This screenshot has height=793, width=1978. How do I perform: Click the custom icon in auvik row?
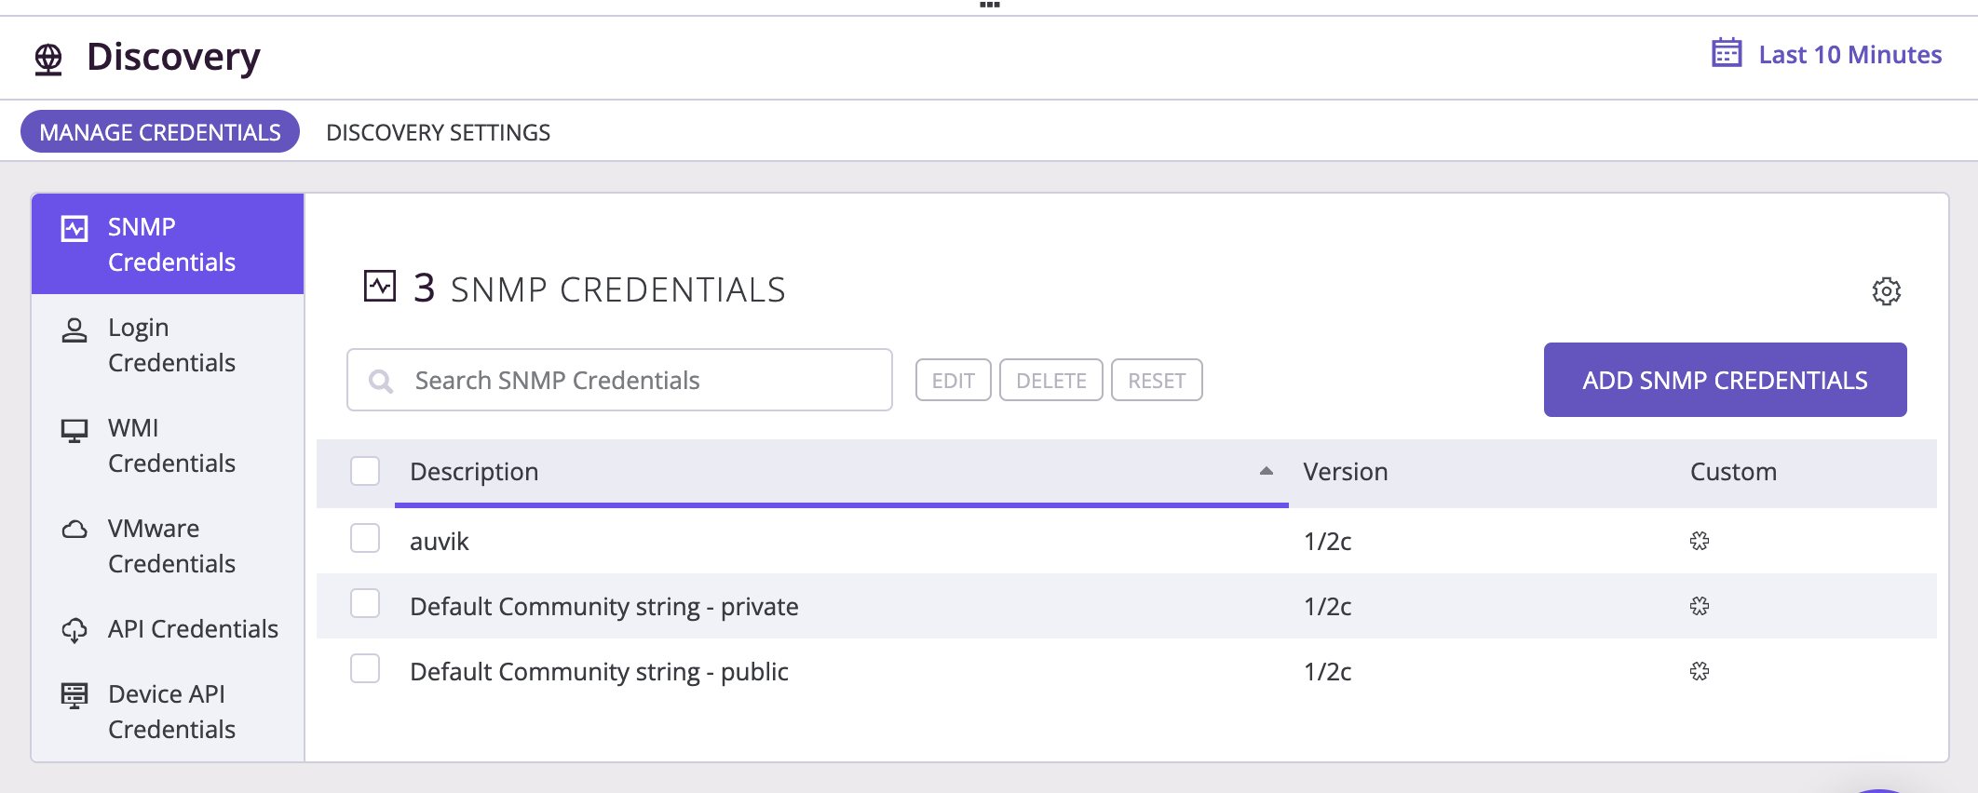pyautogui.click(x=1700, y=541)
